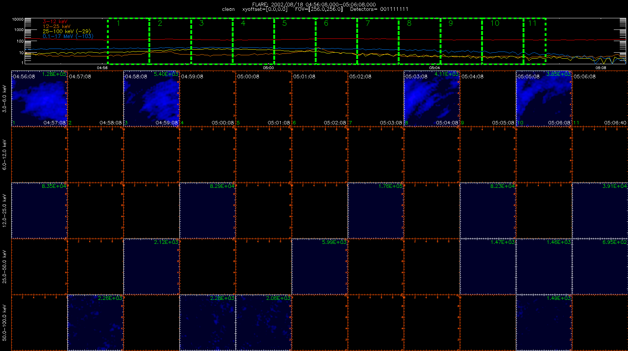Click the 05:02:08 start time atop panel 7
Viewport: 628px width, 351px height.
[x=360, y=77]
